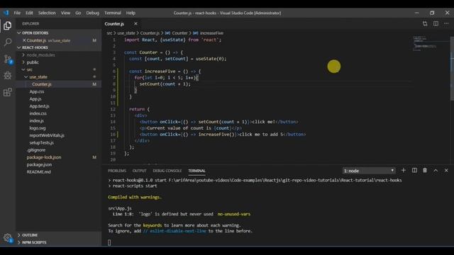This screenshot has height=255, width=454.
Task: Open the Extensions view
Action: (x=8, y=92)
